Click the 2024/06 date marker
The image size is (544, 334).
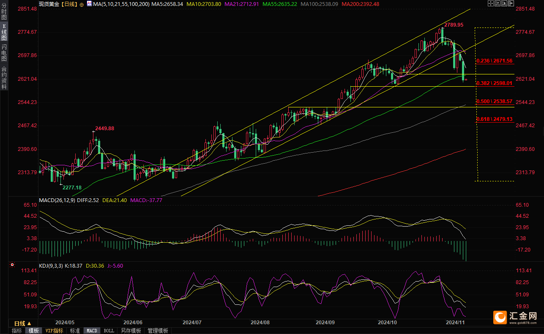point(133,322)
